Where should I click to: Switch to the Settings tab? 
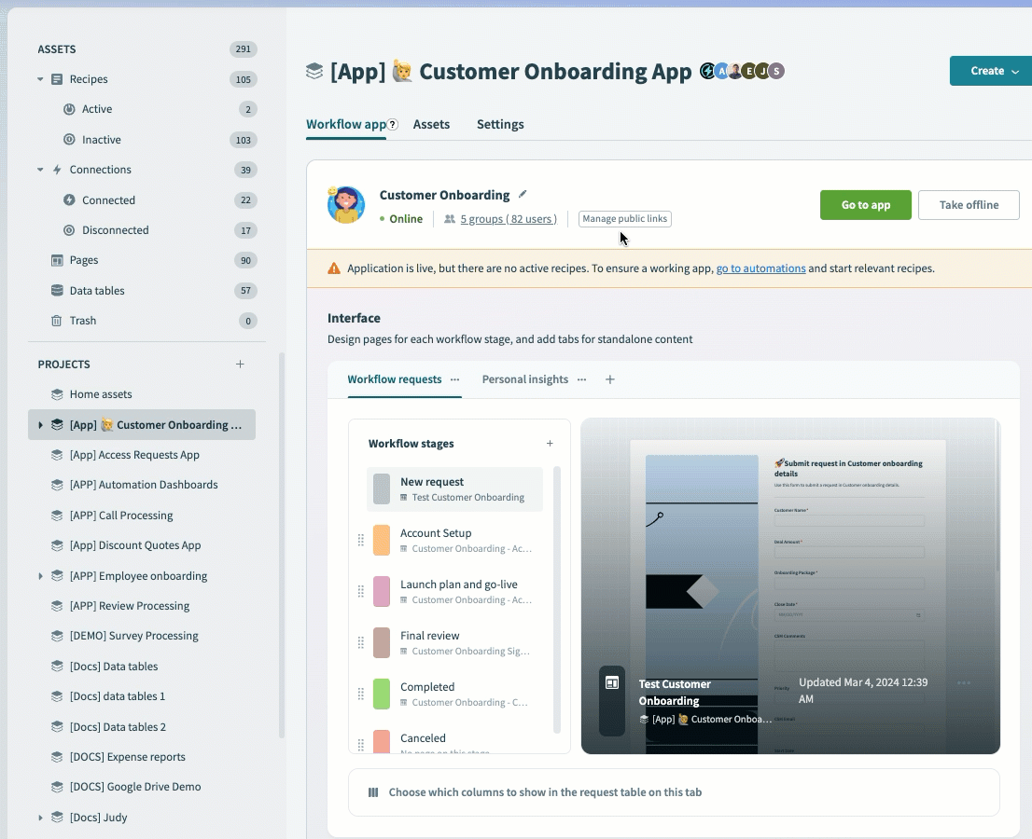click(500, 124)
